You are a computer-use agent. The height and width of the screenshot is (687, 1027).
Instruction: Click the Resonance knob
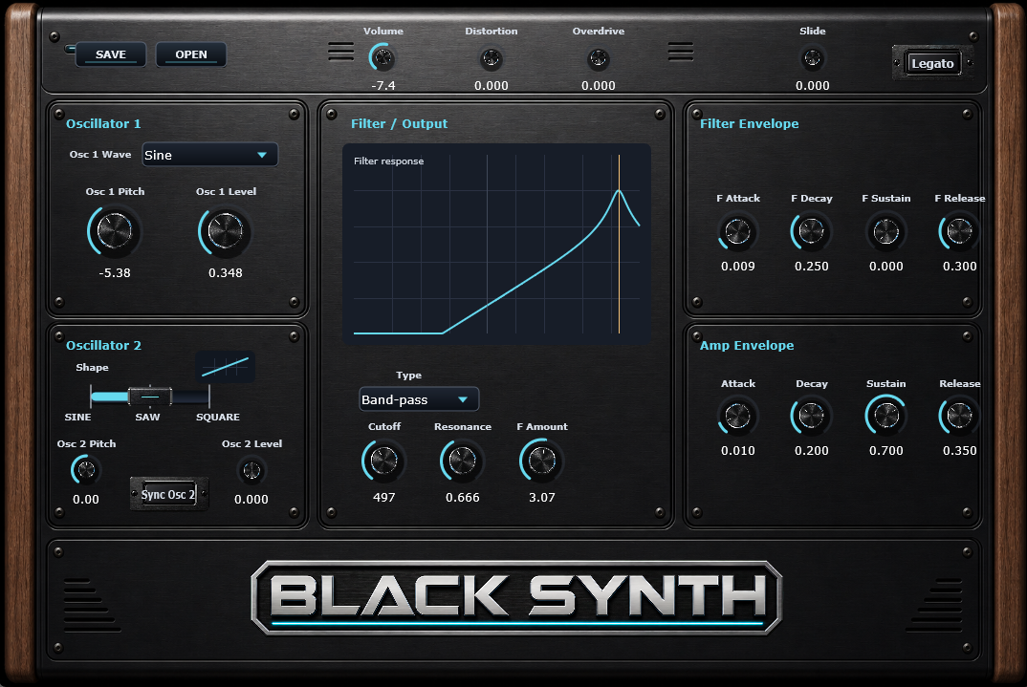click(x=463, y=461)
